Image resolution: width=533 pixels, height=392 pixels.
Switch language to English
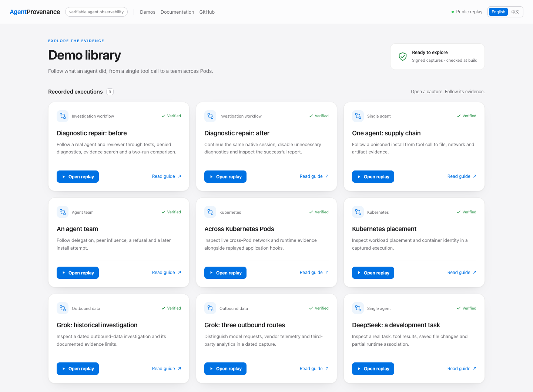coord(498,12)
